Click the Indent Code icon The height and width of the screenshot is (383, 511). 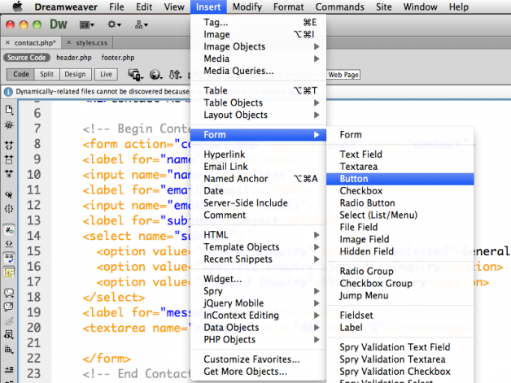tap(9, 370)
